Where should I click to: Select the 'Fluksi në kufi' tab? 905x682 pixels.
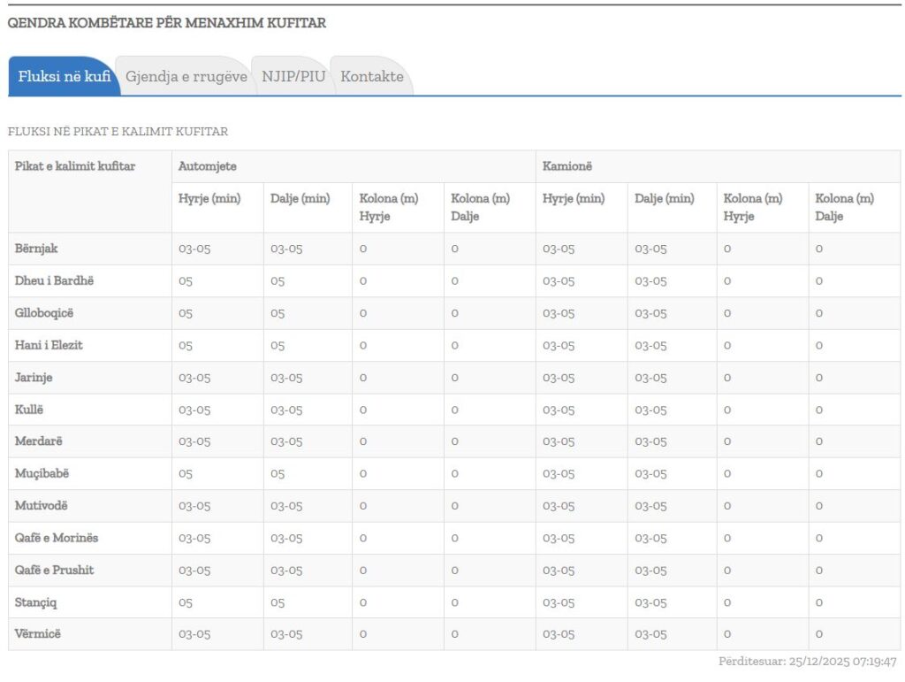click(64, 77)
